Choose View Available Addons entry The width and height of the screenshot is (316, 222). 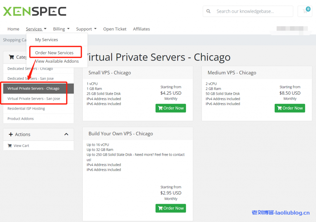(x=57, y=61)
